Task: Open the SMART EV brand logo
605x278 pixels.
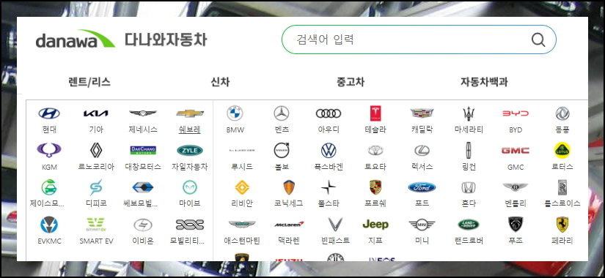Action: point(96,225)
